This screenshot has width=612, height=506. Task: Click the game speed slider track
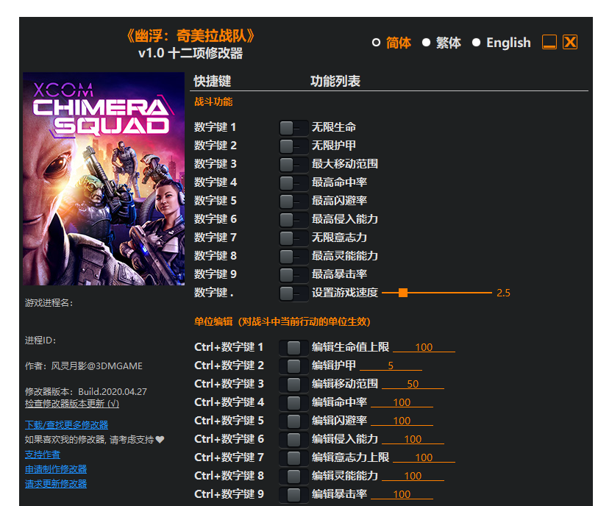(437, 293)
